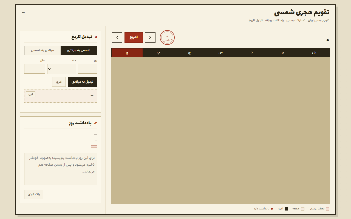Click the یادداشت دارد red dot legend
This screenshot has height=219, width=351.
(x=272, y=209)
